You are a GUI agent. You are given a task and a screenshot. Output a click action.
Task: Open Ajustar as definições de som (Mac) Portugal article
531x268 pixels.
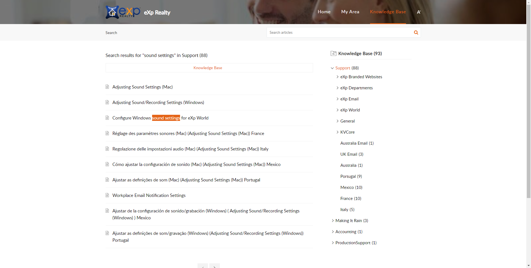186,180
